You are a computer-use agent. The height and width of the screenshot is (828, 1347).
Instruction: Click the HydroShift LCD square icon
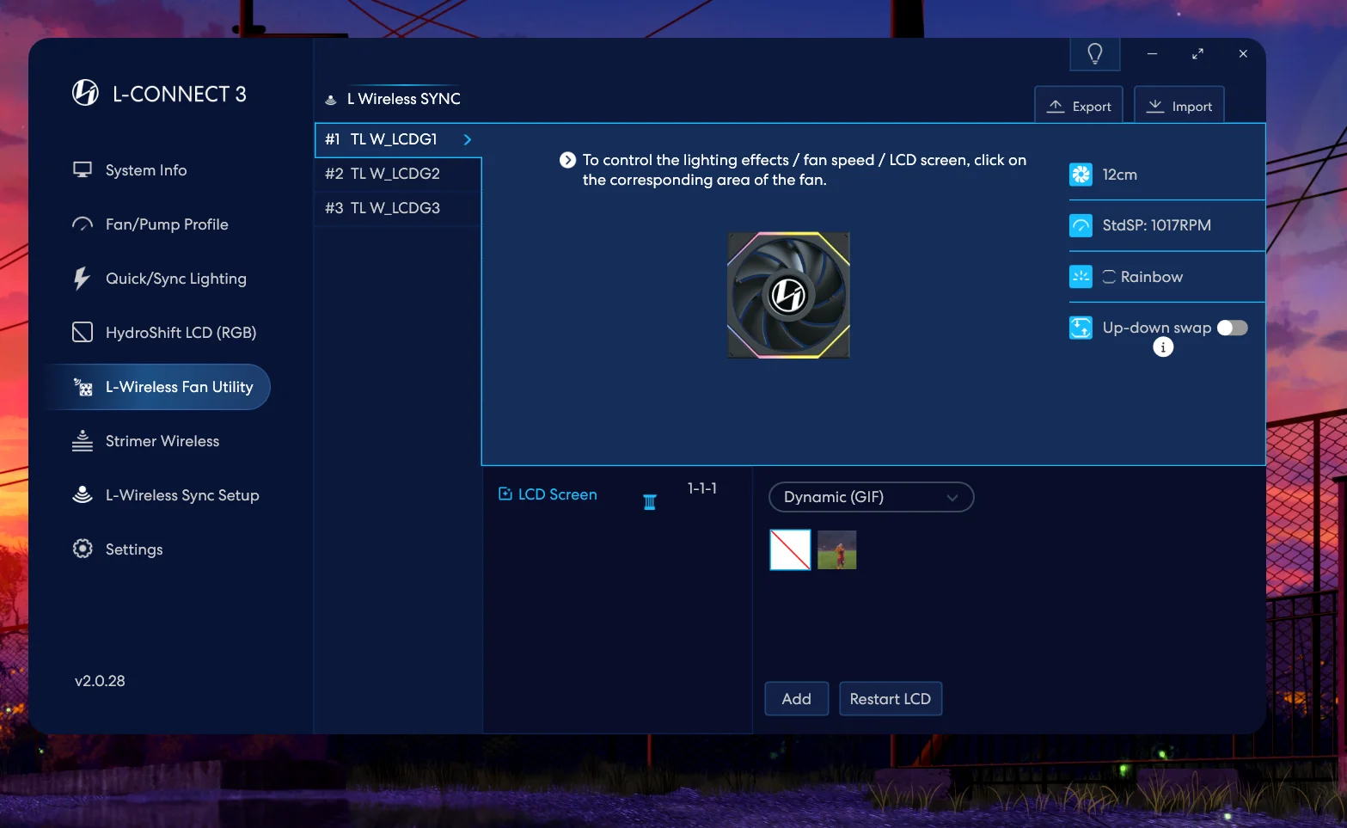[x=83, y=333]
